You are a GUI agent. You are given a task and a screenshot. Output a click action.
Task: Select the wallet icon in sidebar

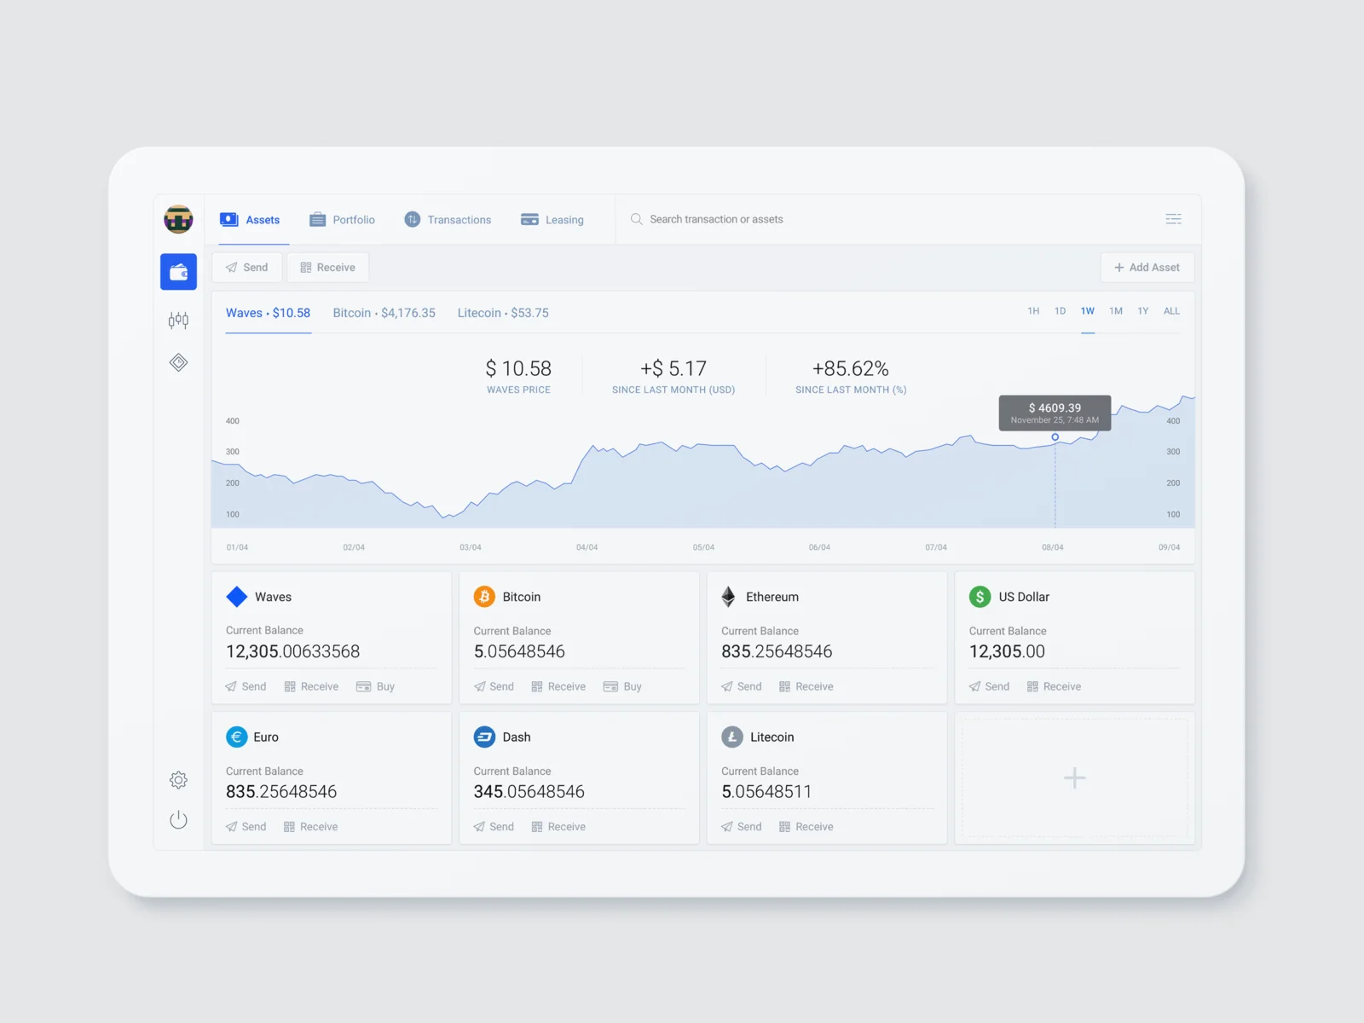click(178, 272)
